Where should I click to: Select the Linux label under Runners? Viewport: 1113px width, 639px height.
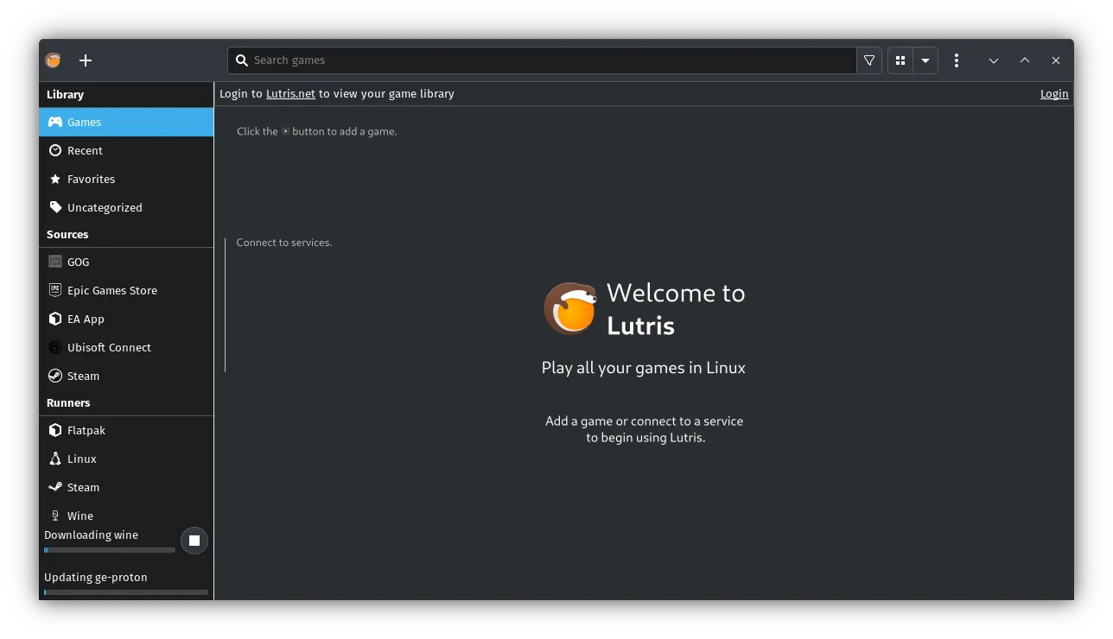tap(82, 459)
